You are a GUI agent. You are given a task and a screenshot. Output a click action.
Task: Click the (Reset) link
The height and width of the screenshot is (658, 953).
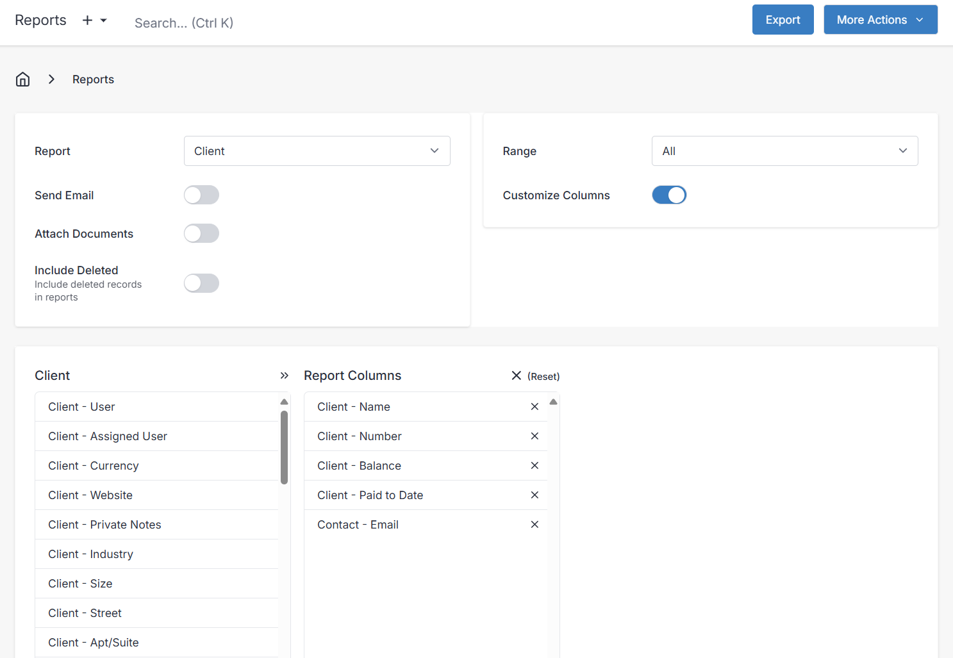[x=543, y=377]
